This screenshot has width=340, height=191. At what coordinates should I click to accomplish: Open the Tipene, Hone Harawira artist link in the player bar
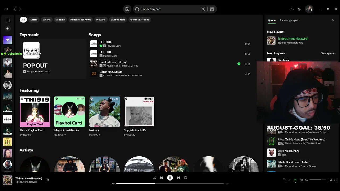coord(26,182)
